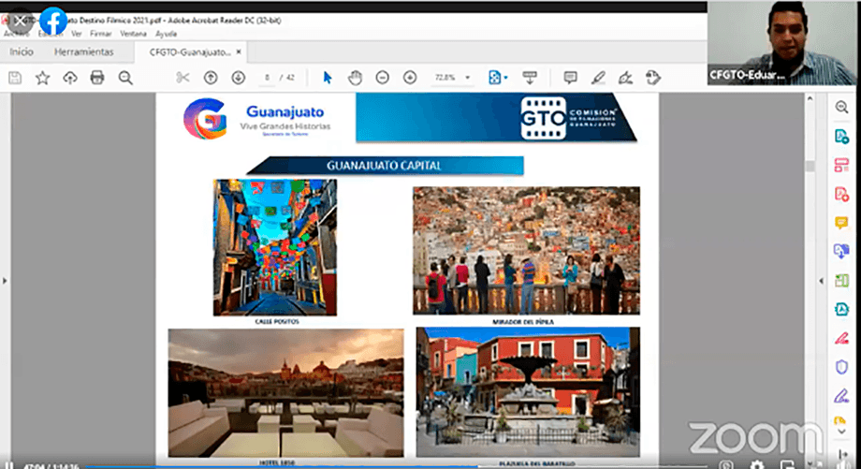
Task: Collapse the right tools pane arrow
Action: tap(821, 280)
